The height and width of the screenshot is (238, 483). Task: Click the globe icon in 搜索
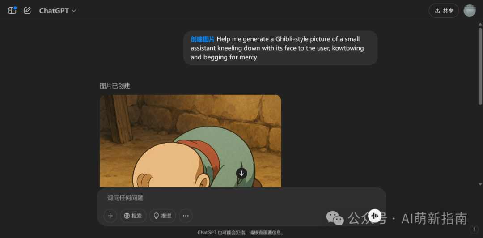pyautogui.click(x=127, y=216)
